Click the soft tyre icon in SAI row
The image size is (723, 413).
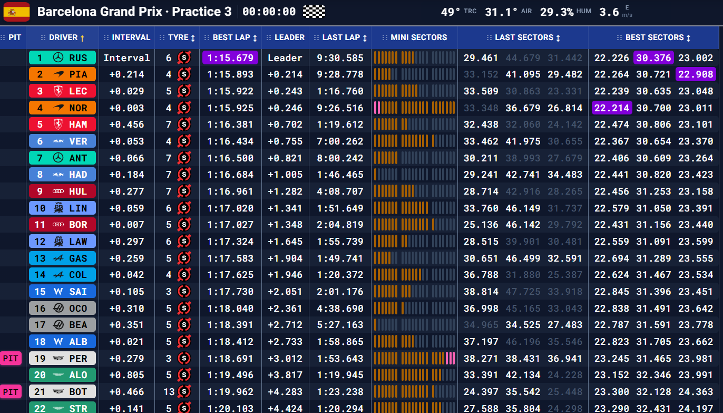click(x=184, y=292)
